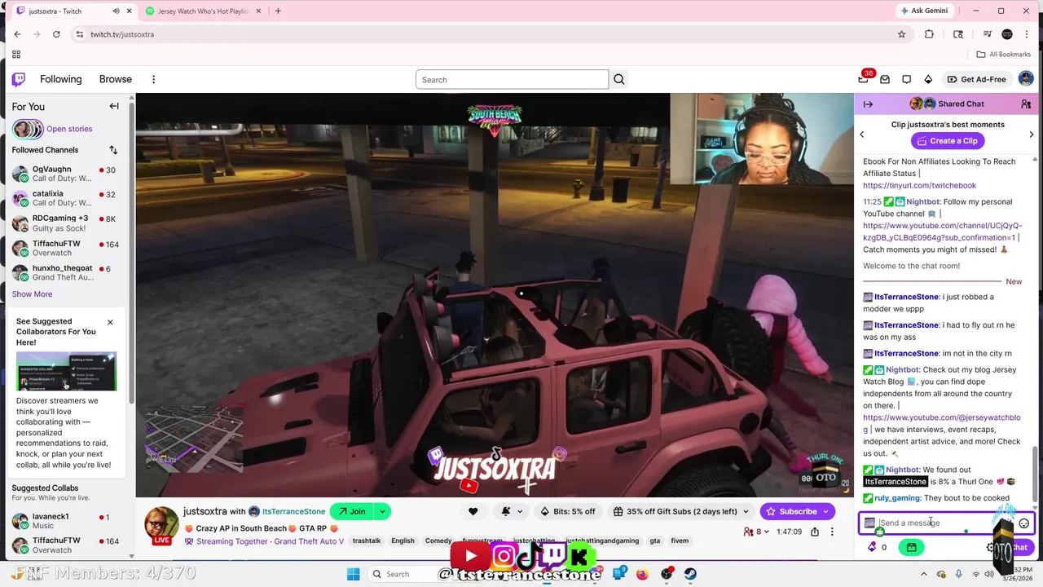Click ruly_gaming's username in chat

(x=898, y=498)
